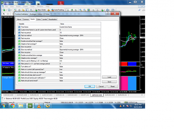Screen dimensions: 174x130
Task: Open the Profiles toolbar icon
Action: pos(9,10)
